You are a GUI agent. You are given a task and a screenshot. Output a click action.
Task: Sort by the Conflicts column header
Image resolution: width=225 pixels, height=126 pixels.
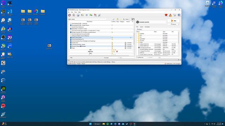click(113, 22)
